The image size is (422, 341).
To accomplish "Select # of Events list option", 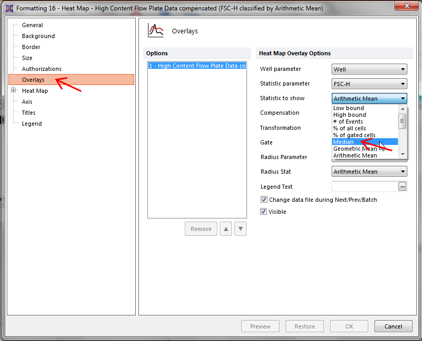I will point(348,121).
